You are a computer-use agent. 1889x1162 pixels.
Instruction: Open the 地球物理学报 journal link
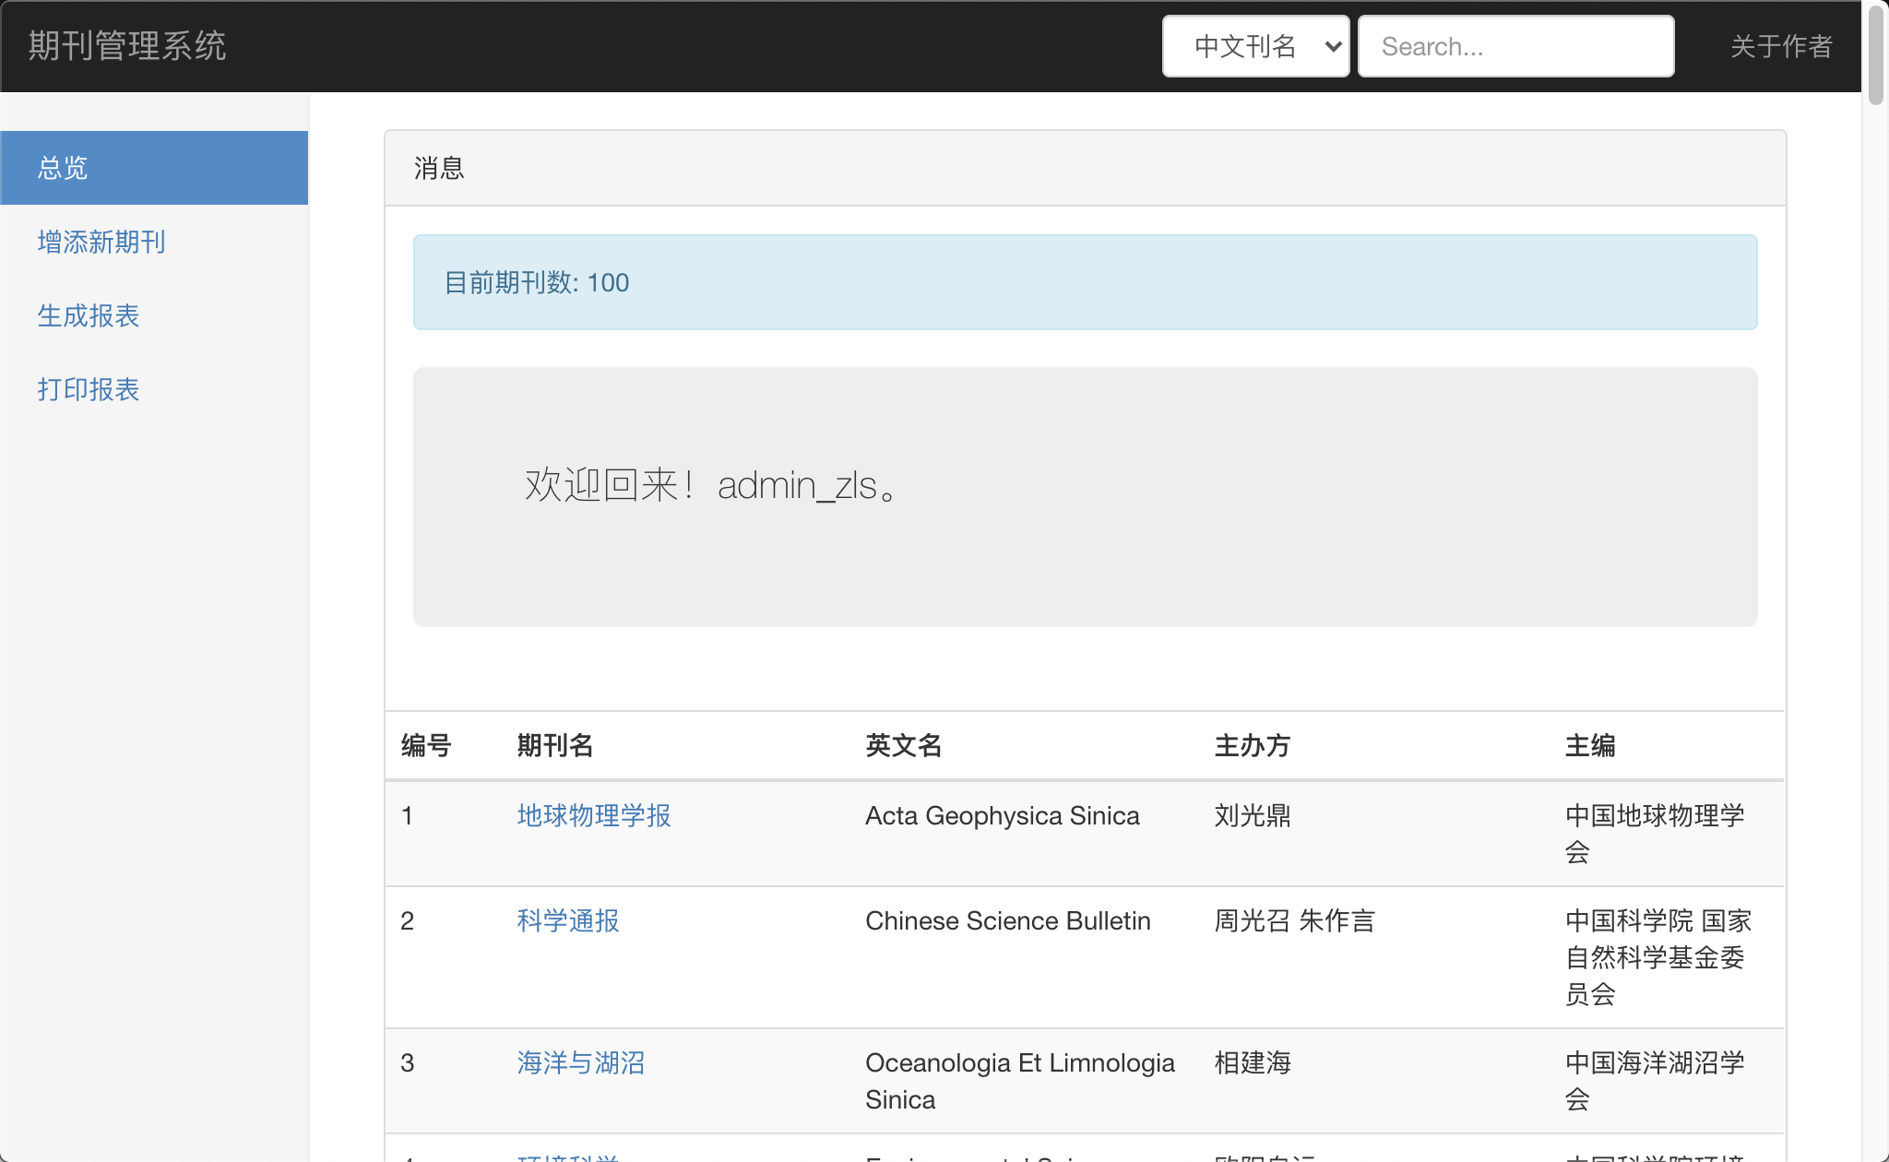coord(593,815)
